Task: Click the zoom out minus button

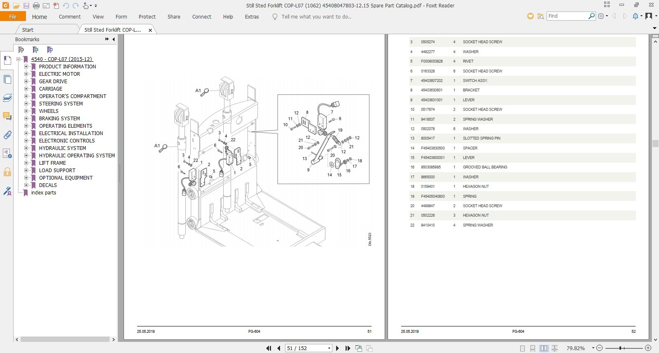Action: [x=600, y=348]
